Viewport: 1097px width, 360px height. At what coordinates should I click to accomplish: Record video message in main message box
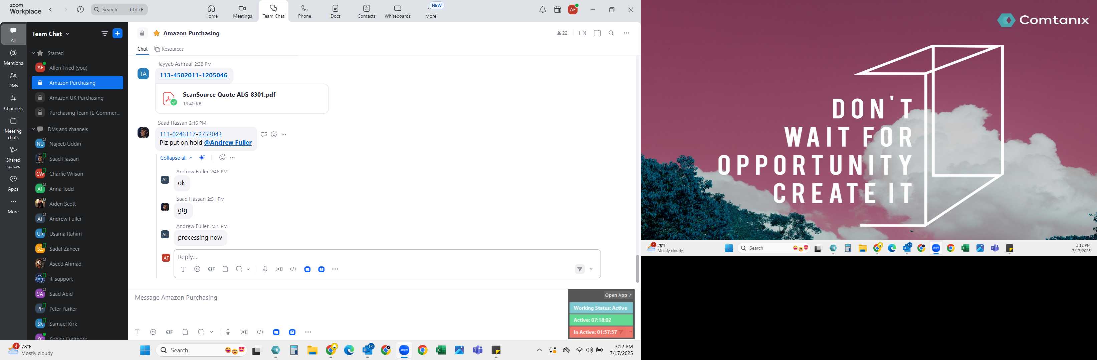244,332
